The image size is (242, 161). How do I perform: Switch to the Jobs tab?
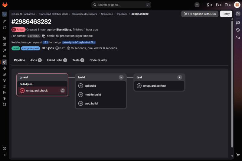pyautogui.click(x=36, y=60)
